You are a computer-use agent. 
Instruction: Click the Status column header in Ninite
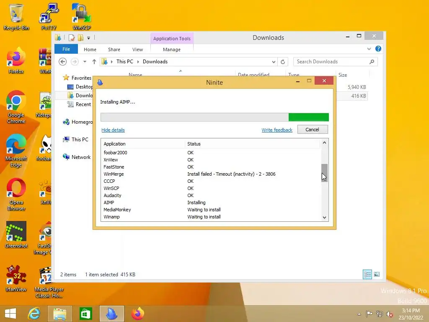click(x=252, y=144)
